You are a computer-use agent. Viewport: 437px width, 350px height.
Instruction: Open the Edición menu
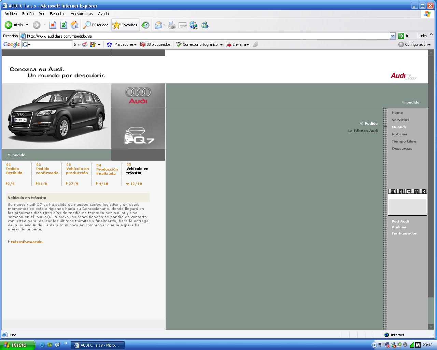pyautogui.click(x=28, y=14)
